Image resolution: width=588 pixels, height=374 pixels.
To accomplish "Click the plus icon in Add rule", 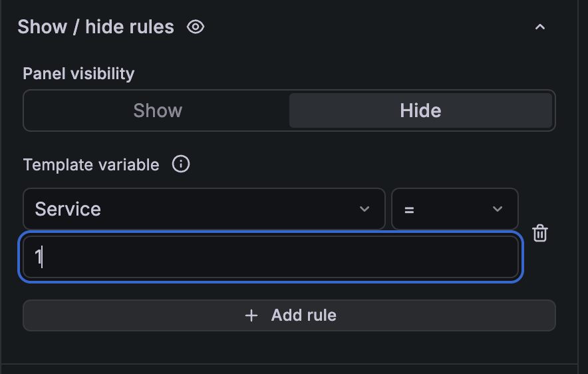I will click(x=251, y=315).
